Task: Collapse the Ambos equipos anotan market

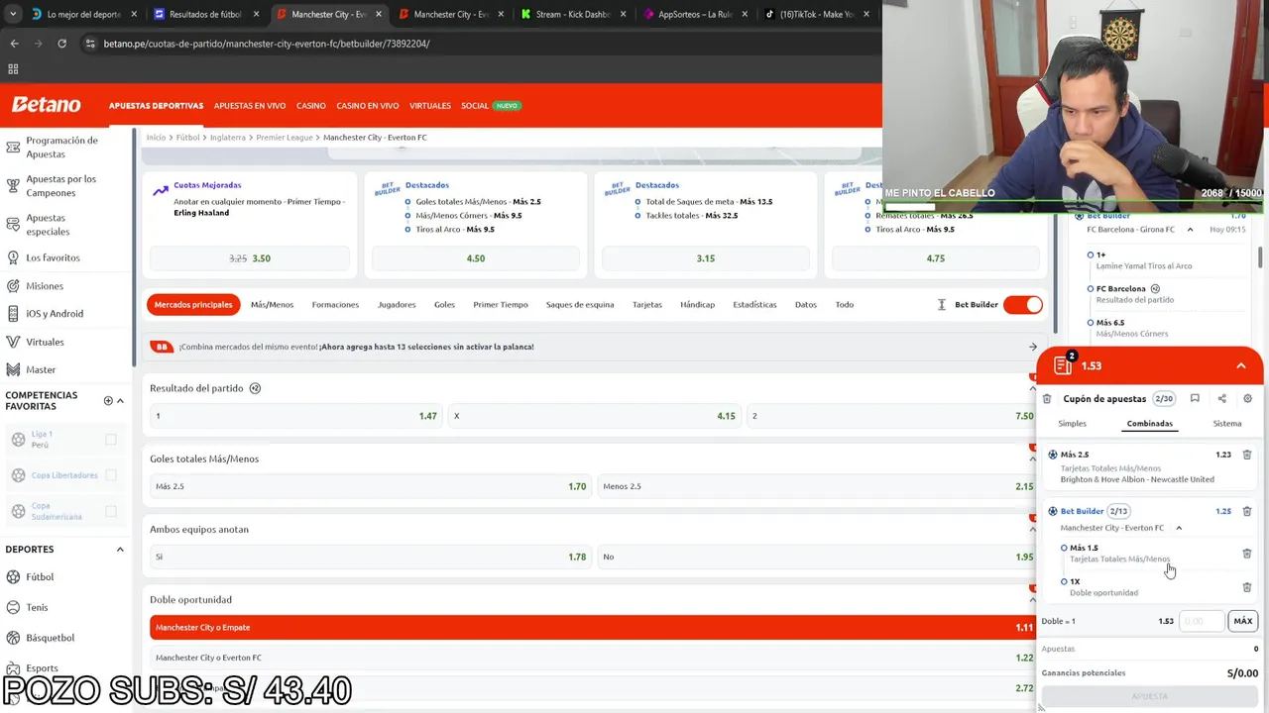Action: (1032, 529)
